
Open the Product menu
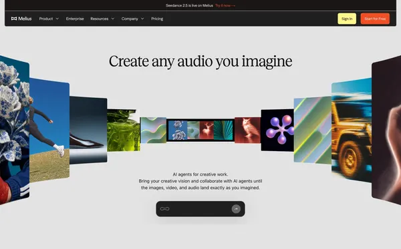(49, 19)
